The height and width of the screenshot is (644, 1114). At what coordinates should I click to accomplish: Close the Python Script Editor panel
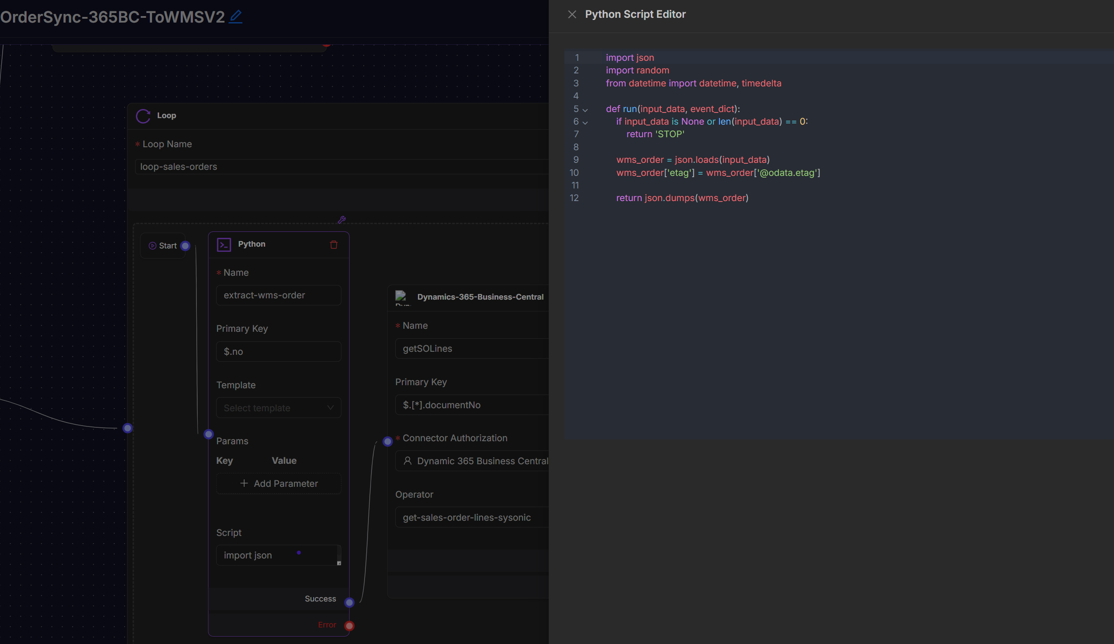[x=572, y=14]
